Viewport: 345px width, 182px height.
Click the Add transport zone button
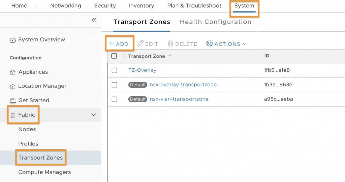click(118, 43)
